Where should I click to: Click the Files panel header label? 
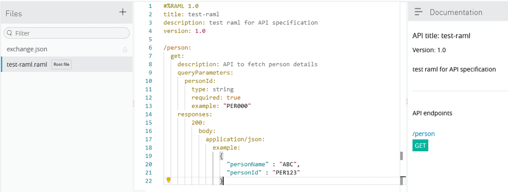point(14,13)
